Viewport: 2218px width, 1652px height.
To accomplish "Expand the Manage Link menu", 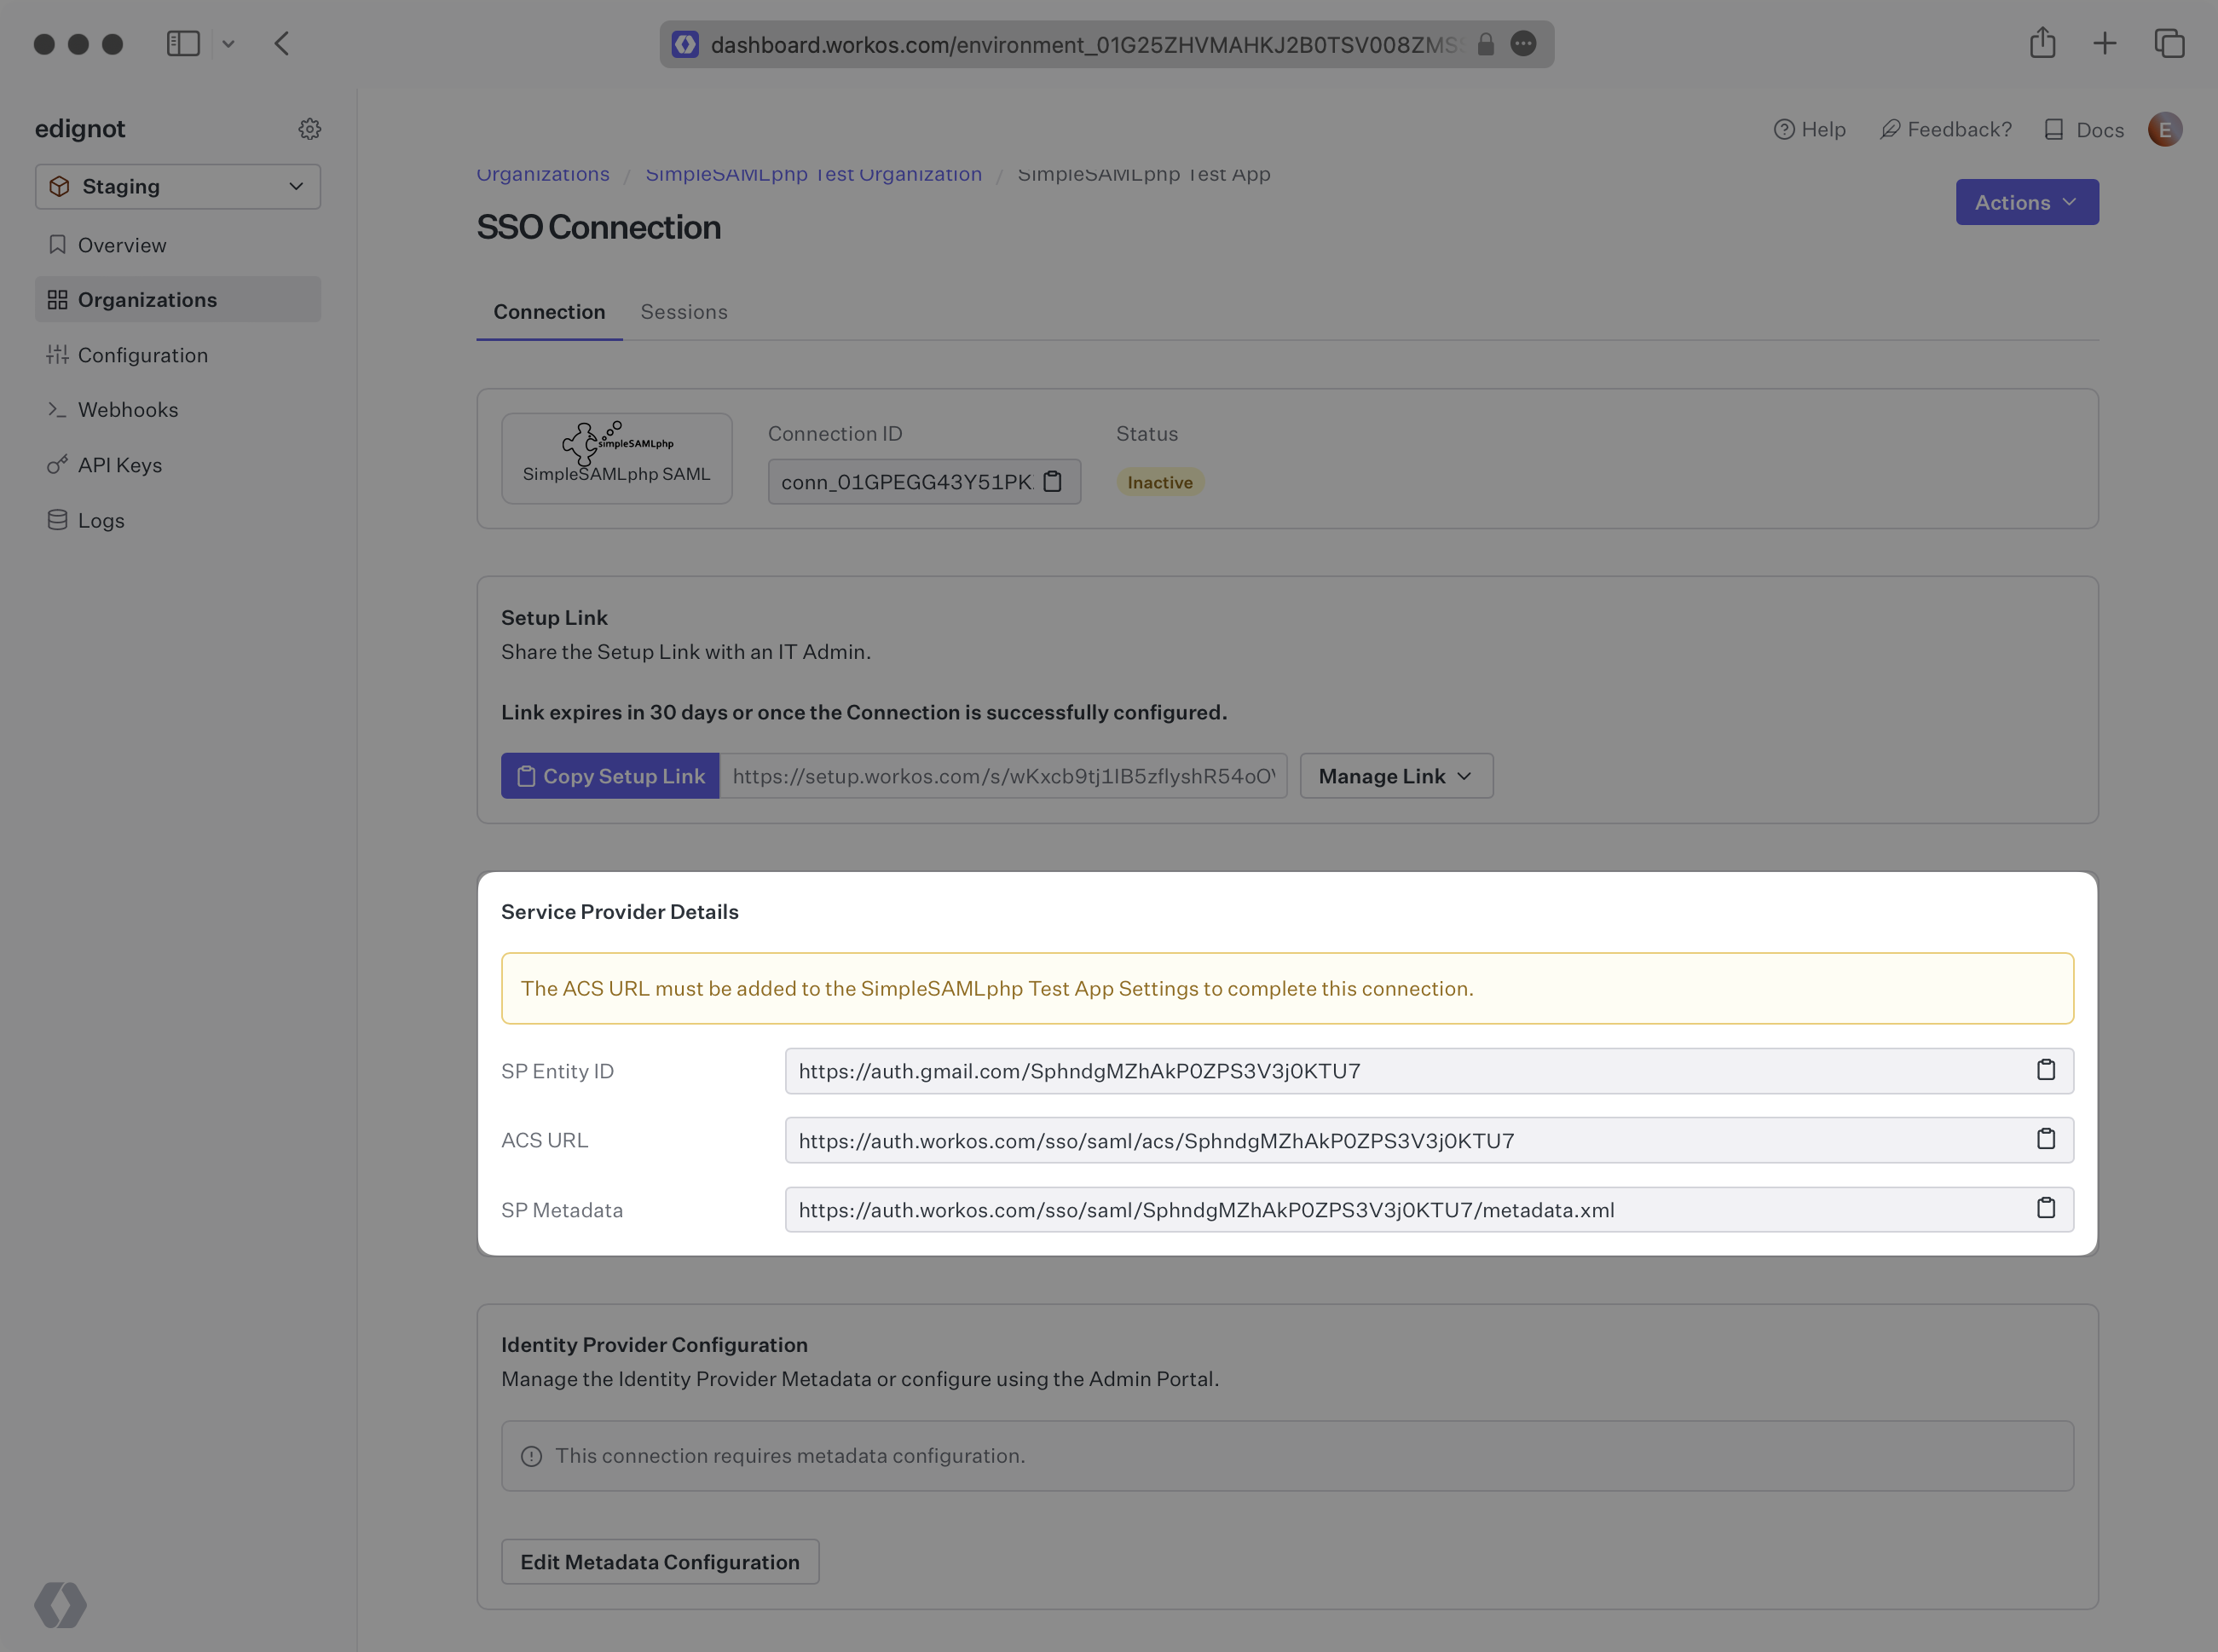I will click(x=1395, y=776).
